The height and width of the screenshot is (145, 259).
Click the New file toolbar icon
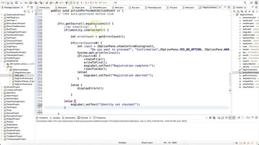point(3,3)
